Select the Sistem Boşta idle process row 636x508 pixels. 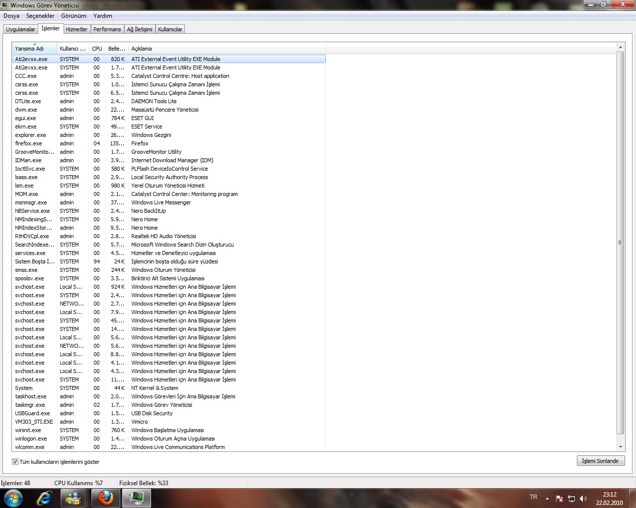pos(169,261)
